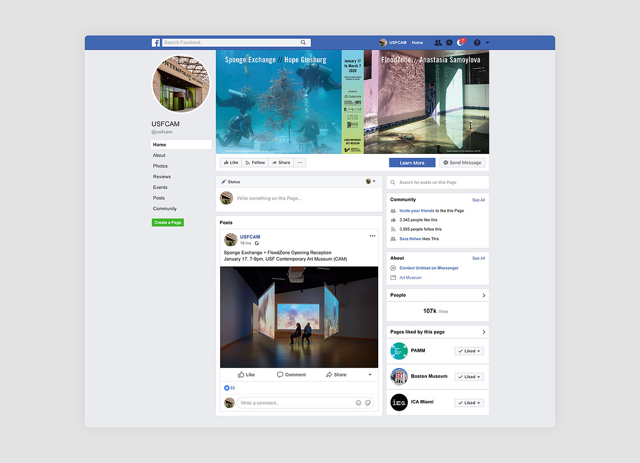Click the blue Learn More button
Viewport: 640px width, 463px height.
pos(412,162)
